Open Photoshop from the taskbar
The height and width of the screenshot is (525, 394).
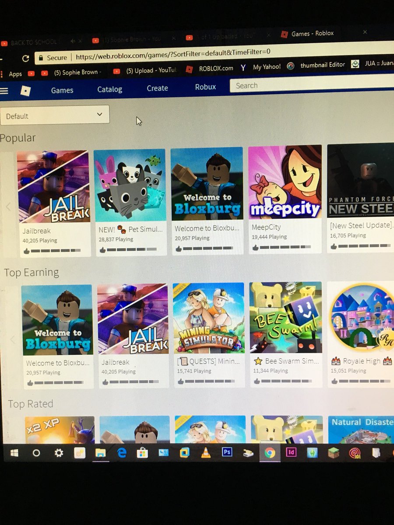[227, 452]
